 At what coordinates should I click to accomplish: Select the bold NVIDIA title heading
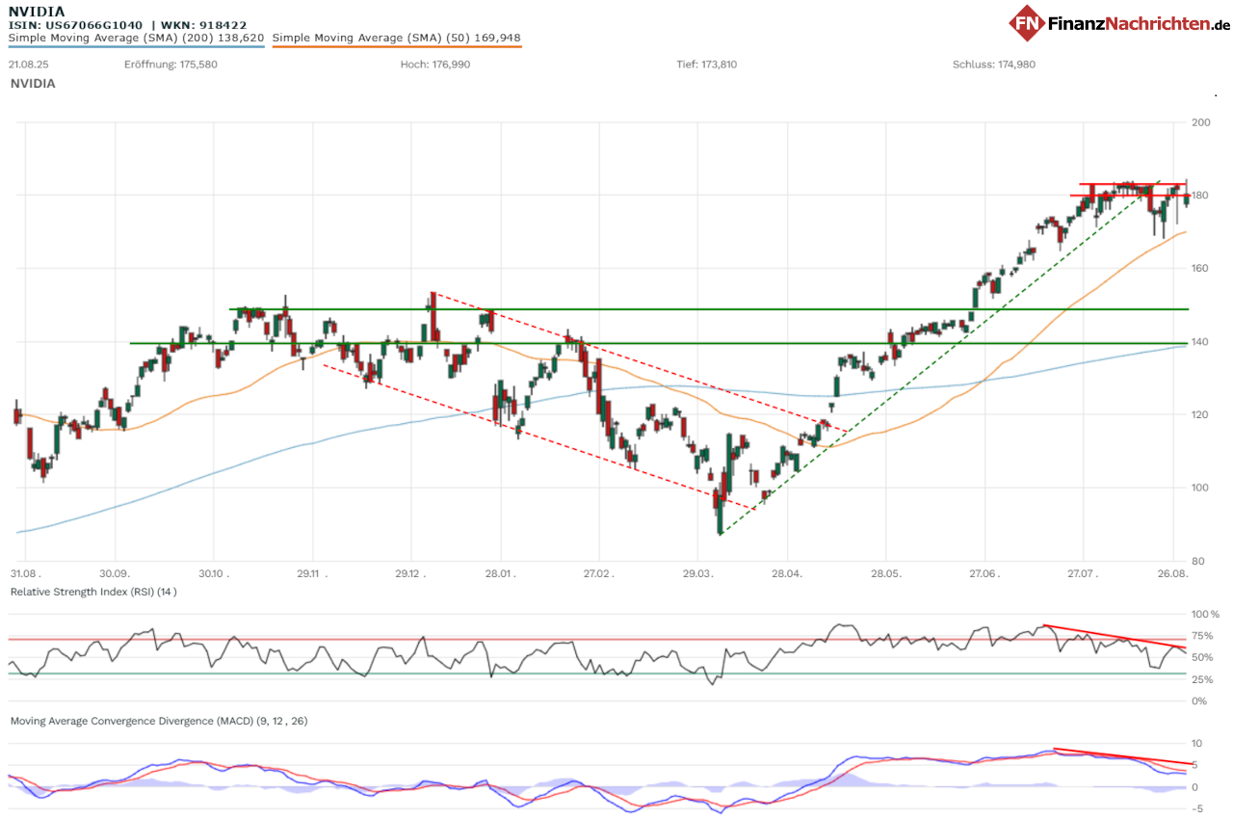[x=37, y=12]
